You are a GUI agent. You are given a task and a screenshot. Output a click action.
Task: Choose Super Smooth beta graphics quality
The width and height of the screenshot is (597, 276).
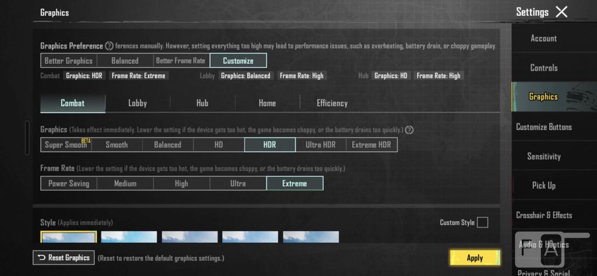pos(66,145)
